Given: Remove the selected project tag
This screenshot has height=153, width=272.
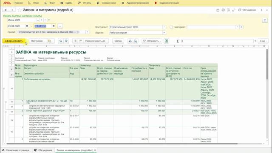Looking at the screenshot, I should point(78,32).
